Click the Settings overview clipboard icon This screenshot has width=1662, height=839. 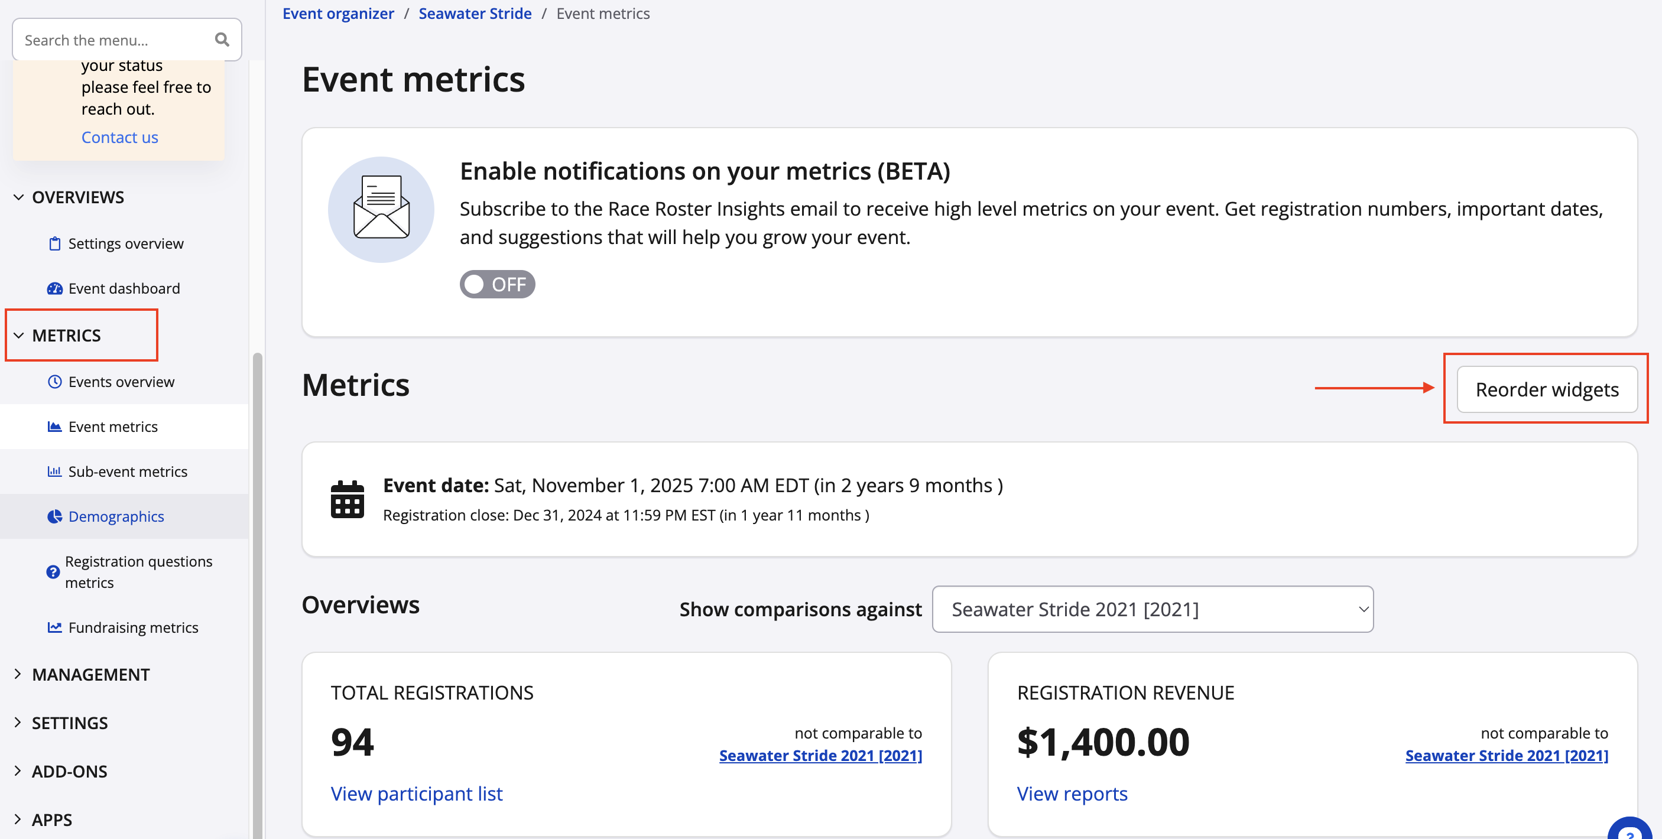click(55, 244)
